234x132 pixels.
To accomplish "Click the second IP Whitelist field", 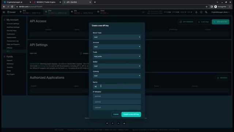I will [x=117, y=102].
